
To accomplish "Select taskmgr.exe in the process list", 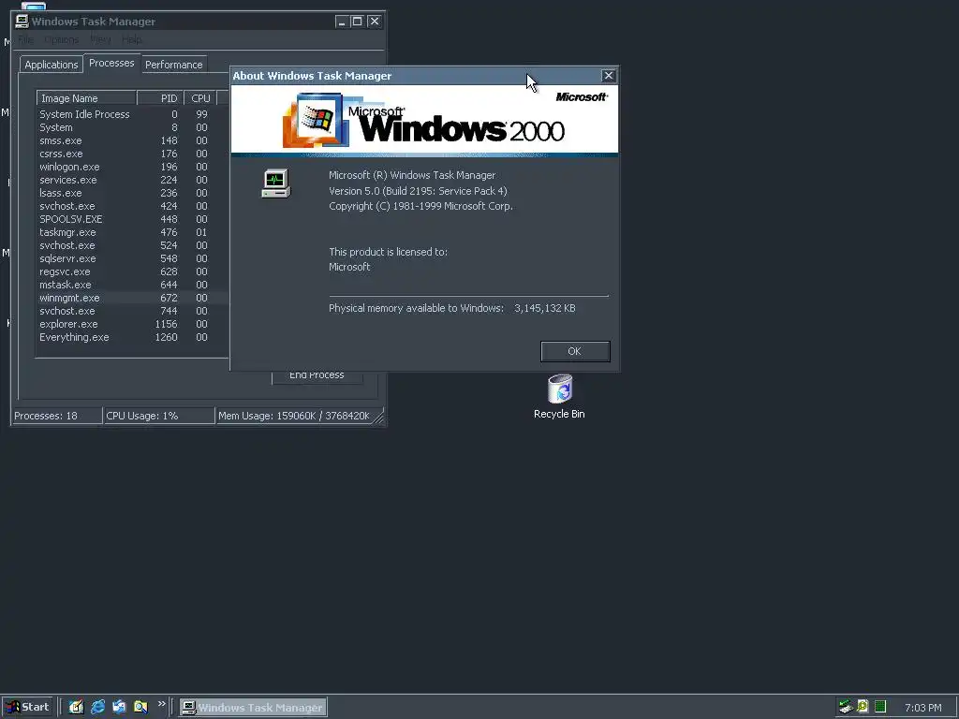I will tap(132, 232).
